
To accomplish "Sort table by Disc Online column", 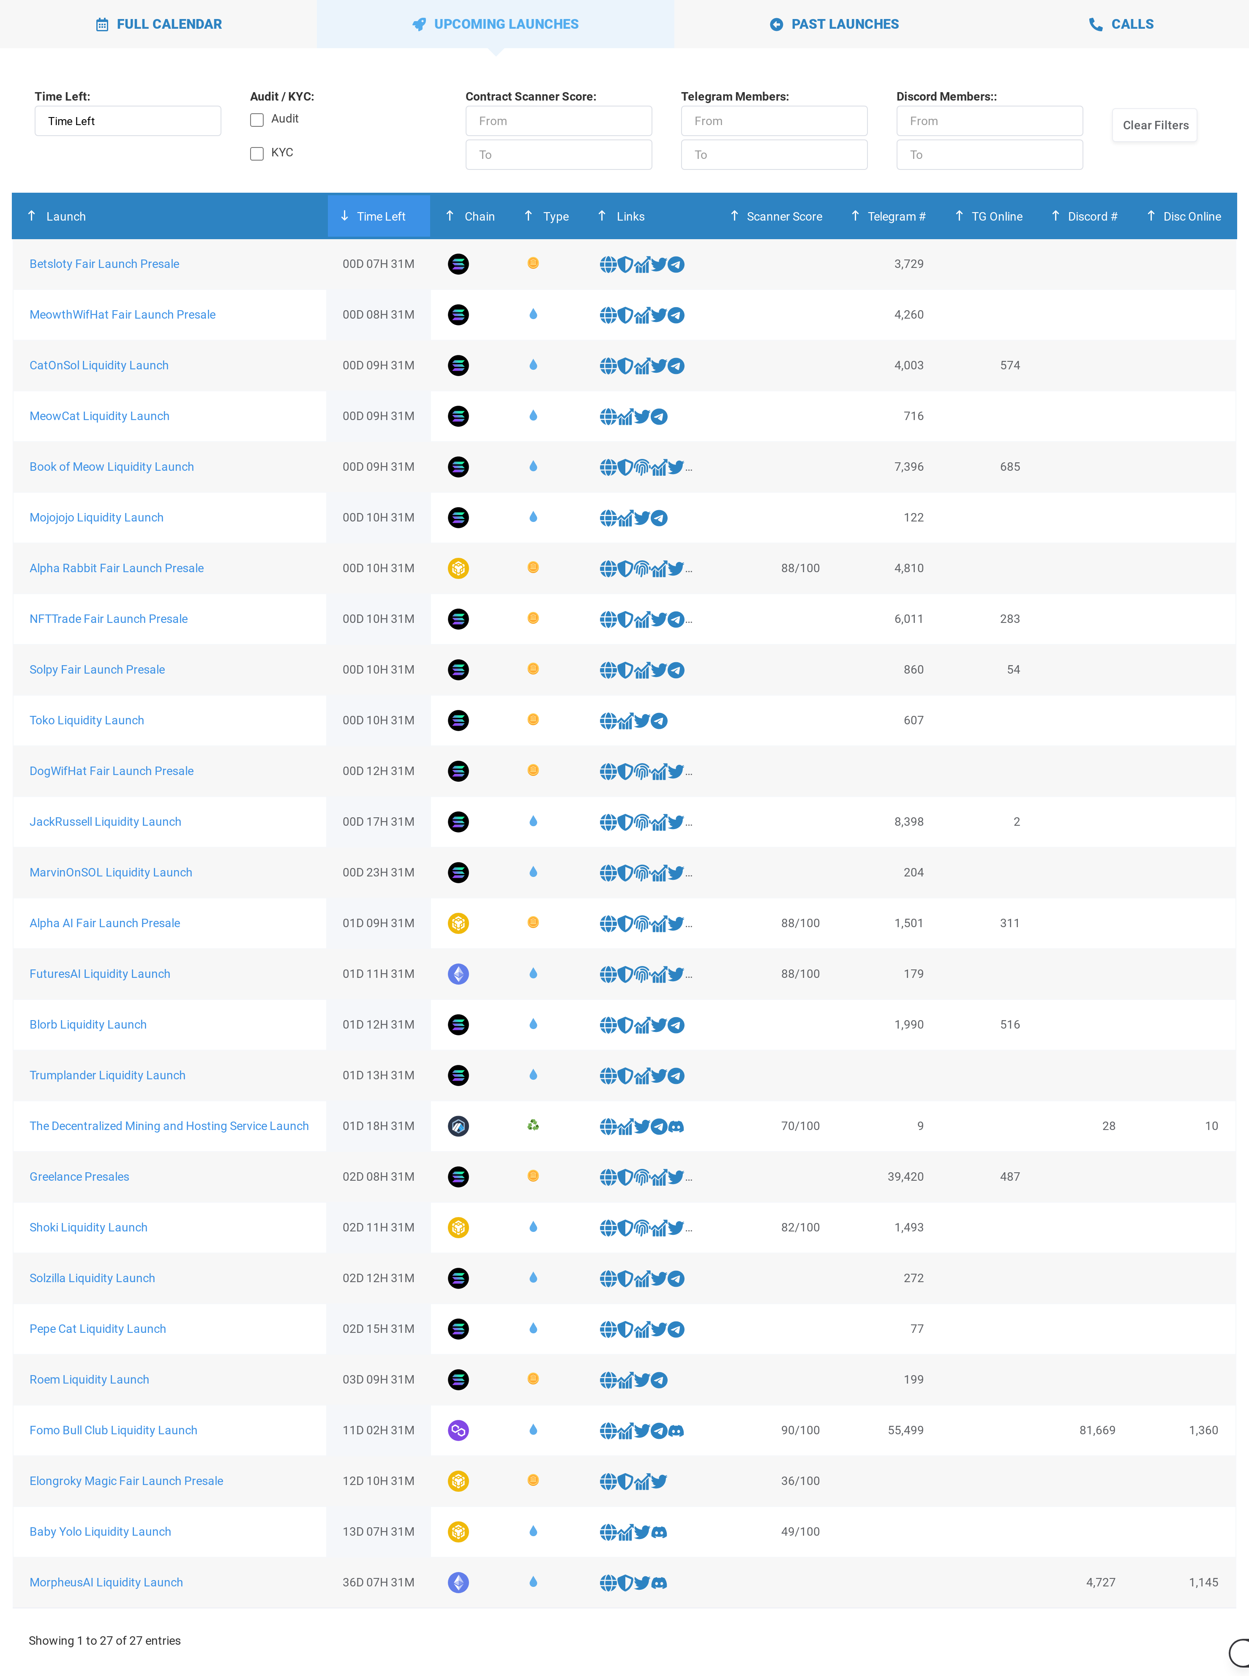I will 1184,216.
